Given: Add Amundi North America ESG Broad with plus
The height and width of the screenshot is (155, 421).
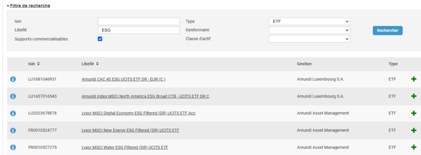Looking at the screenshot, I should coord(414,96).
